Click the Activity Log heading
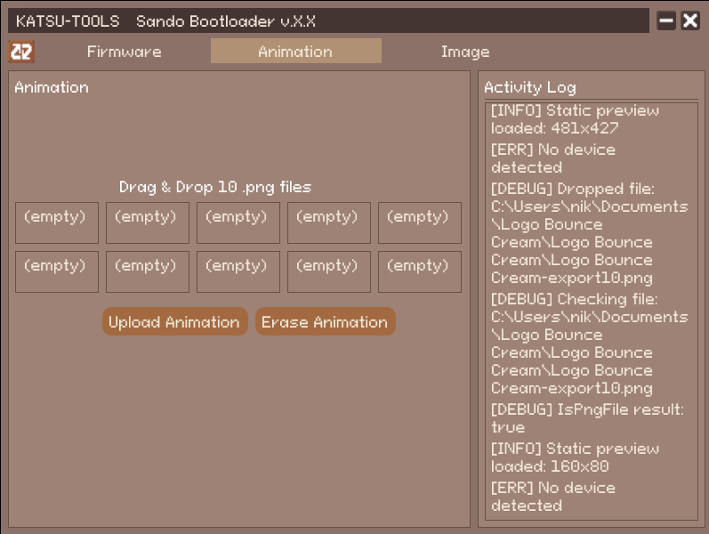The image size is (709, 534). [530, 87]
